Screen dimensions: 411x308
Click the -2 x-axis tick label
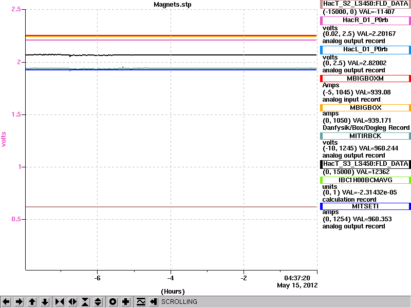(244, 278)
